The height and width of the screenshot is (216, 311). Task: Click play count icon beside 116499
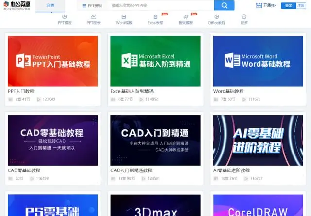(32, 178)
